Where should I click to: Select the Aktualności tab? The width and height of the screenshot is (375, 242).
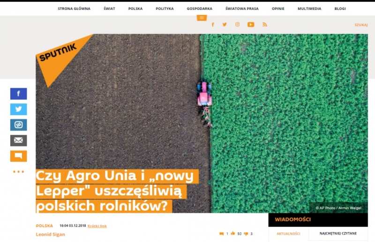point(288,233)
